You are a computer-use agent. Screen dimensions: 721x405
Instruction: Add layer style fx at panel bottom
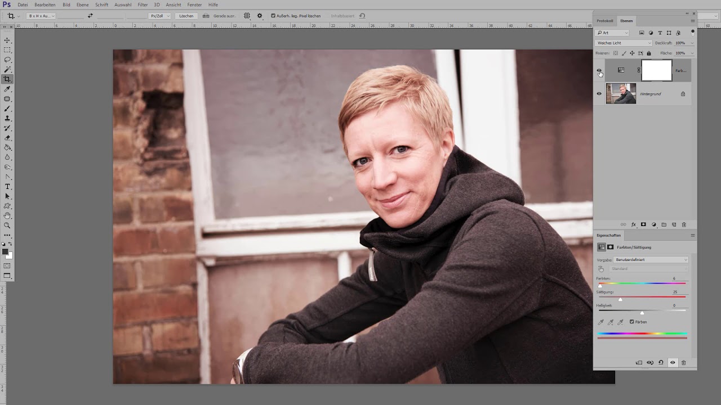[634, 224]
